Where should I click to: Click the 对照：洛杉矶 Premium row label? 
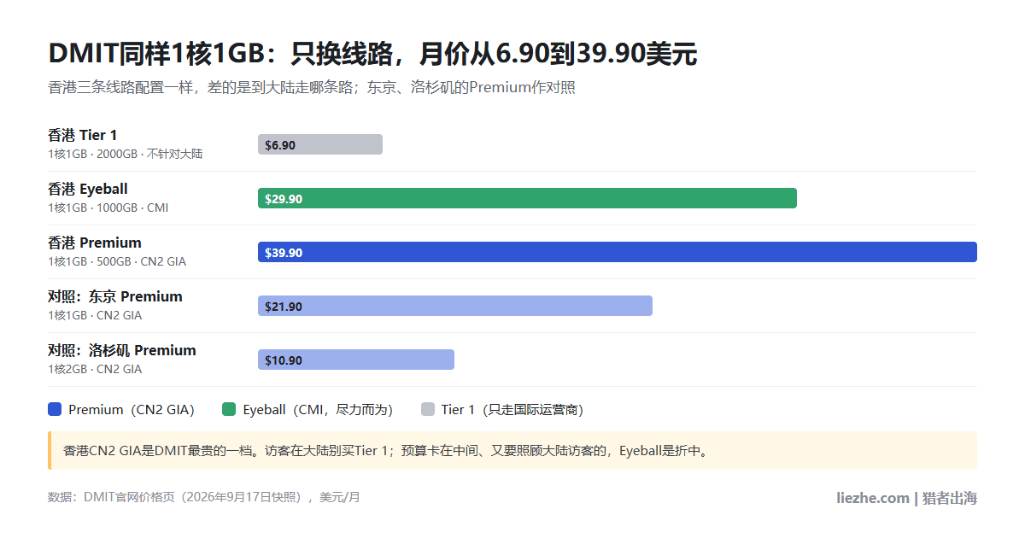pos(122,350)
